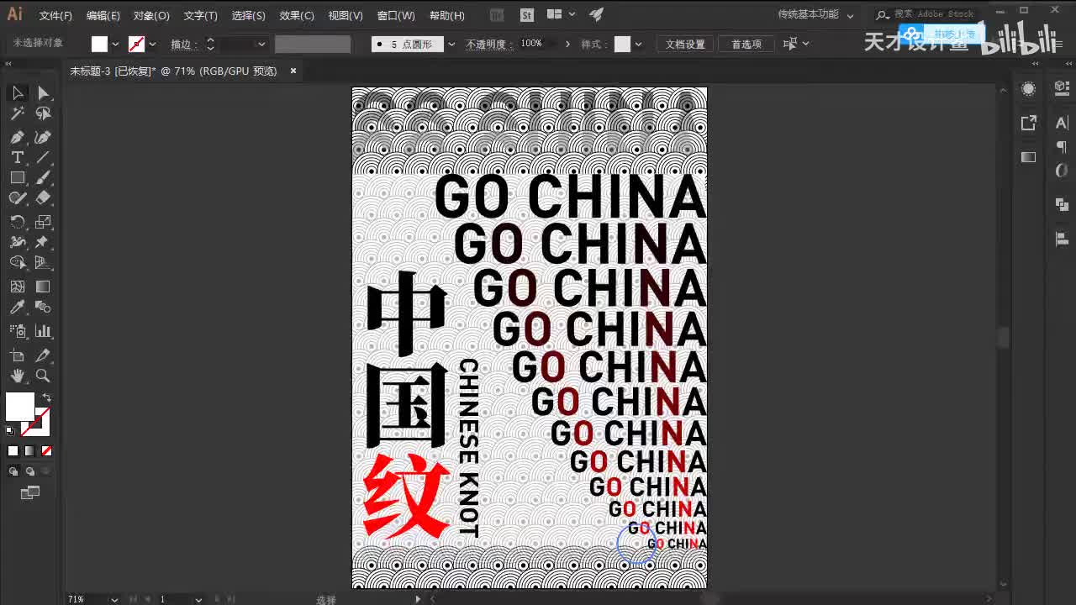Open the artboard number dropdown

pyautogui.click(x=198, y=599)
